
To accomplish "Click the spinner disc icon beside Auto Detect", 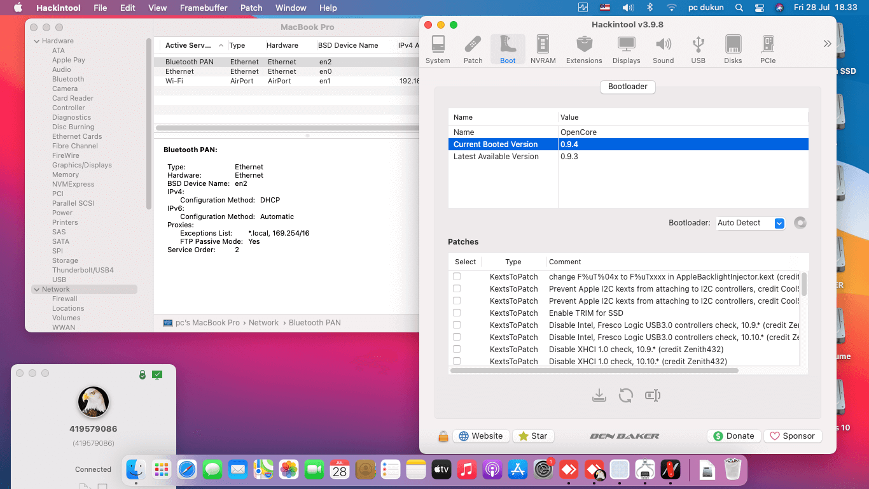I will [800, 223].
